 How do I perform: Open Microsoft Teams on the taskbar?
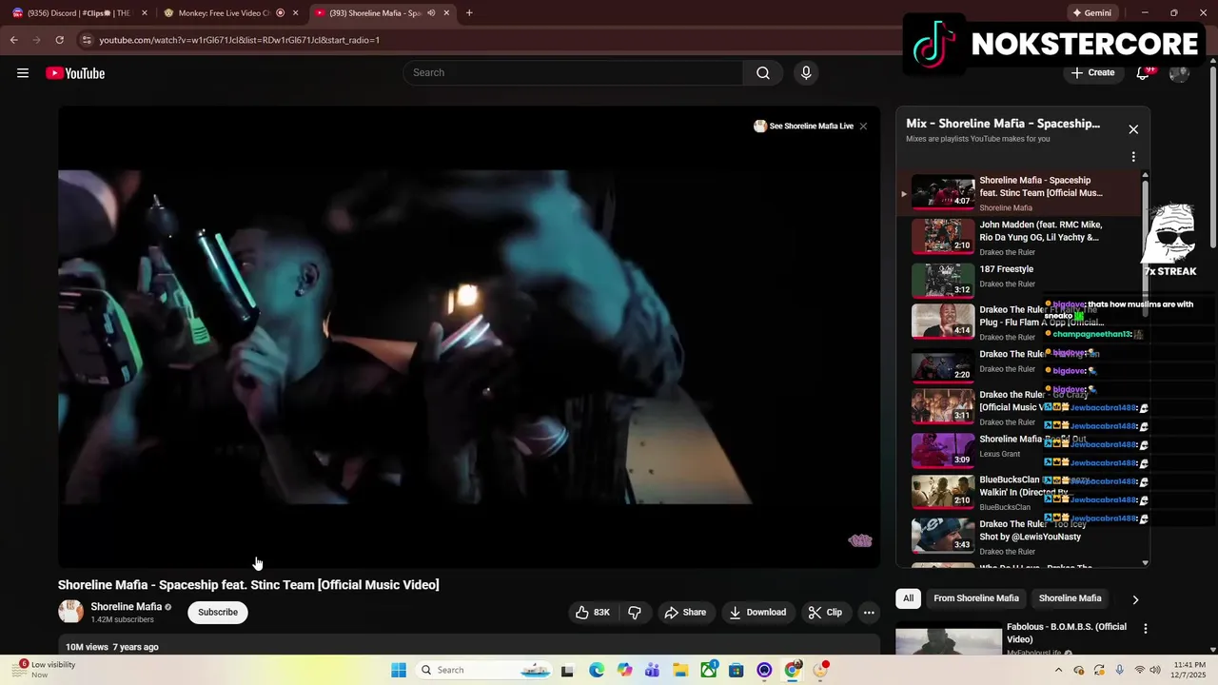click(x=652, y=670)
